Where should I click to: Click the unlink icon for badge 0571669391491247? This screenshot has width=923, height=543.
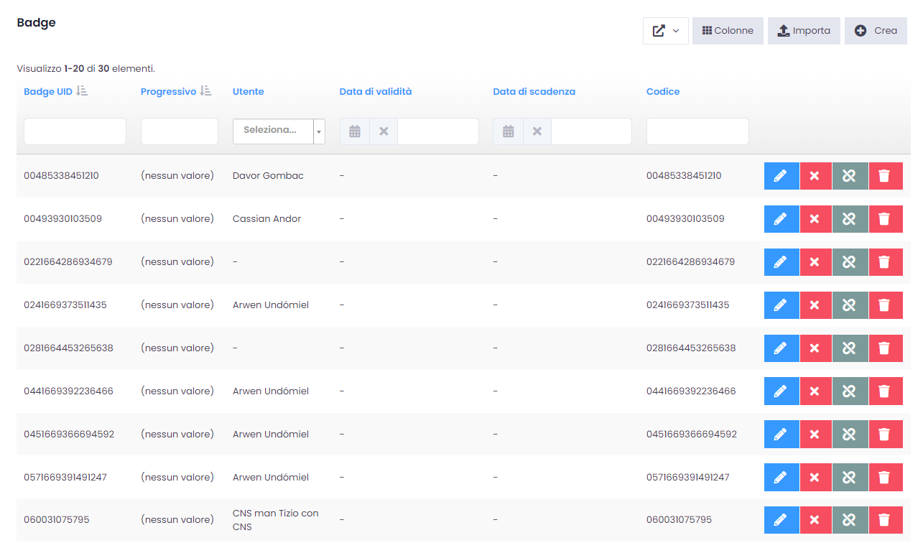pyautogui.click(x=849, y=478)
